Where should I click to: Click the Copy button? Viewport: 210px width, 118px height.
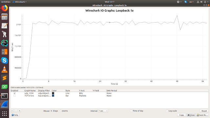click(181, 115)
